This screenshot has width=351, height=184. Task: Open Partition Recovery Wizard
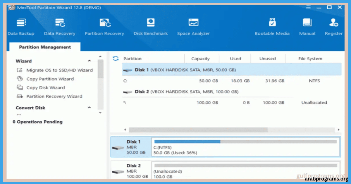click(x=54, y=96)
